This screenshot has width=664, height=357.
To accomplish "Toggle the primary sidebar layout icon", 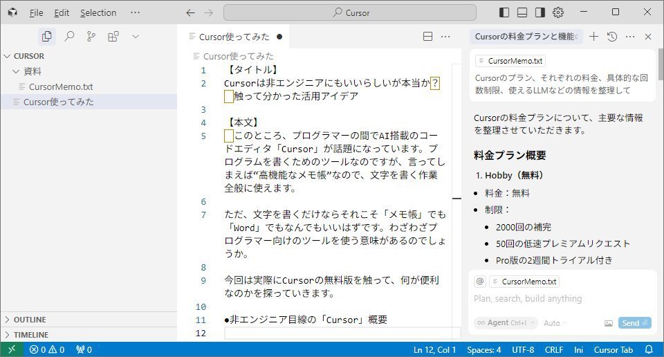I will click(504, 12).
